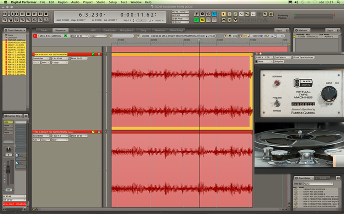Select 'EIGHT MIX 20130308' in Track Selector list
This screenshot has width=344, height=214.
(16, 43)
